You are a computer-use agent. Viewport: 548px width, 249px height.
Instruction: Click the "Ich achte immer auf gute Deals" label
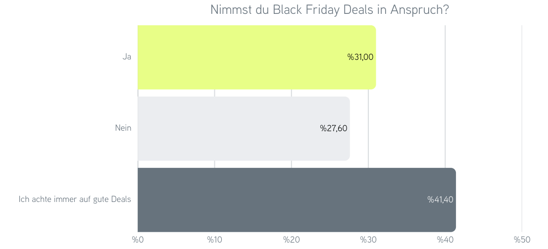[x=75, y=199]
